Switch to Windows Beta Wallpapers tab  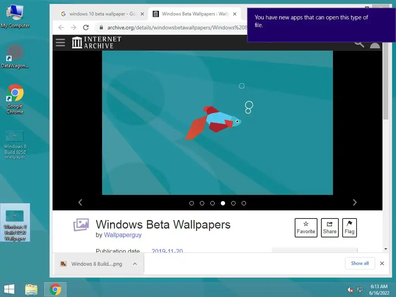195,14
